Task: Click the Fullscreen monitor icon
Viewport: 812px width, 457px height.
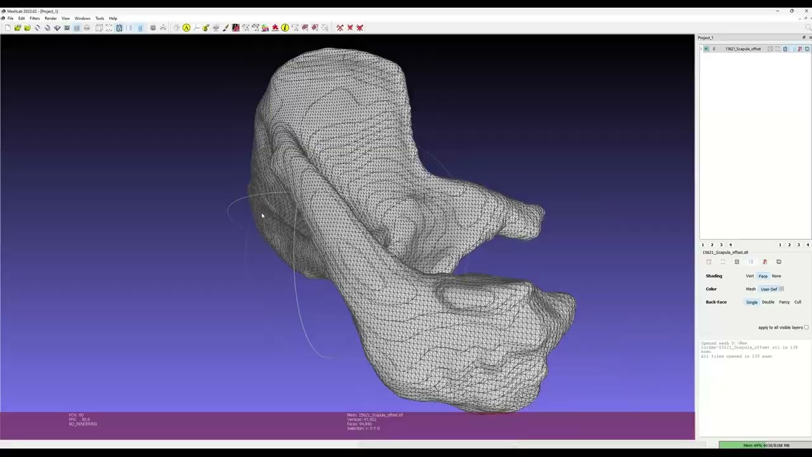Action: (153, 27)
